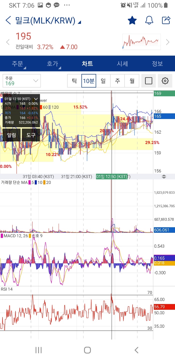This screenshot has height=360, width=175.
Task: Go back with the left arrow
Action: pos(8,20)
